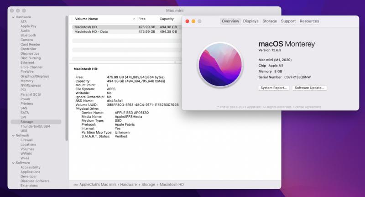
Task: Open the Support tab
Action: point(288,21)
